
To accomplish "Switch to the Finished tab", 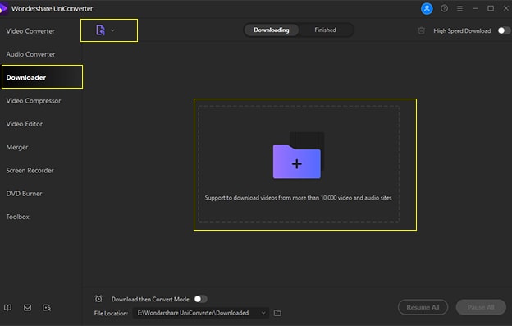I will (325, 30).
